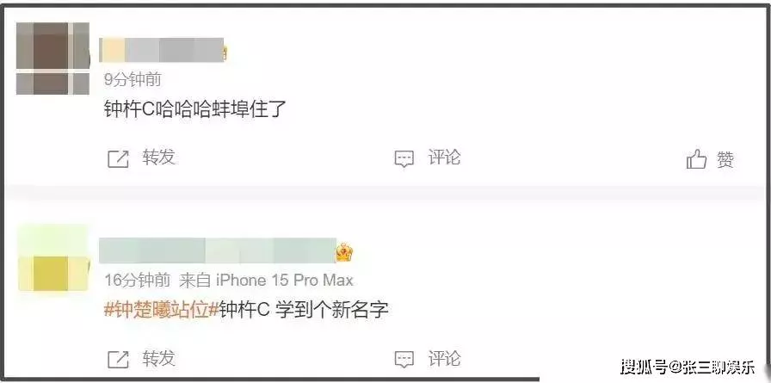Click the 来自 iPhone 15 Pro Max source
Image resolution: width=771 pixels, height=383 pixels.
click(x=266, y=281)
